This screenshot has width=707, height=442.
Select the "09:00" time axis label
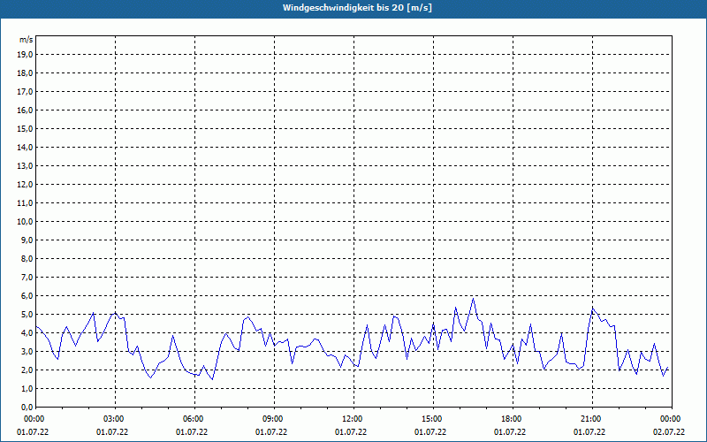[x=274, y=419]
